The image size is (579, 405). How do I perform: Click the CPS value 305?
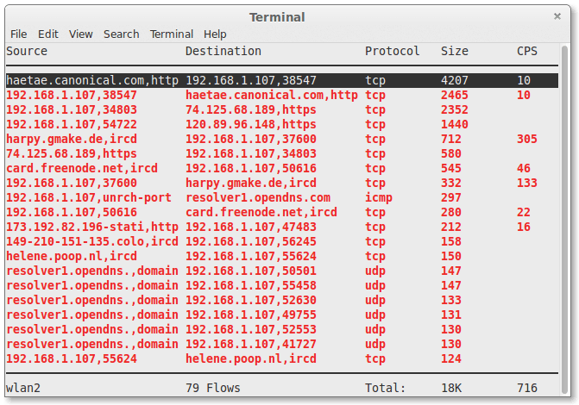tap(527, 139)
